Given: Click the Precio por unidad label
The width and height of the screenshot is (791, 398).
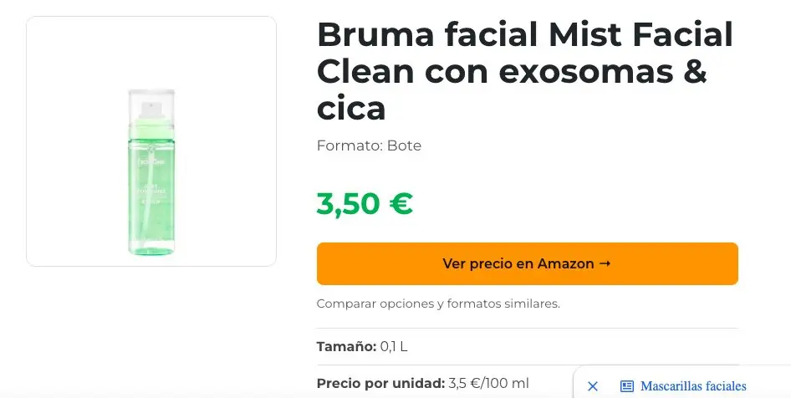Looking at the screenshot, I should (380, 383).
